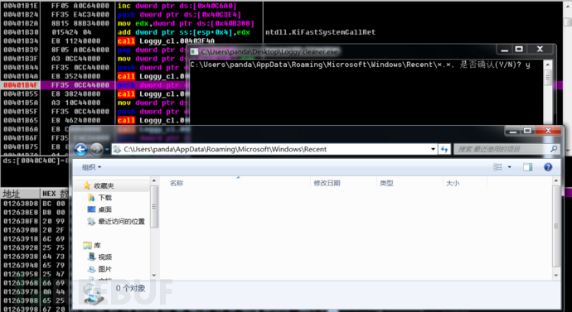Open the navigation history dropdown arrow
572x312 pixels.
pyautogui.click(x=107, y=149)
